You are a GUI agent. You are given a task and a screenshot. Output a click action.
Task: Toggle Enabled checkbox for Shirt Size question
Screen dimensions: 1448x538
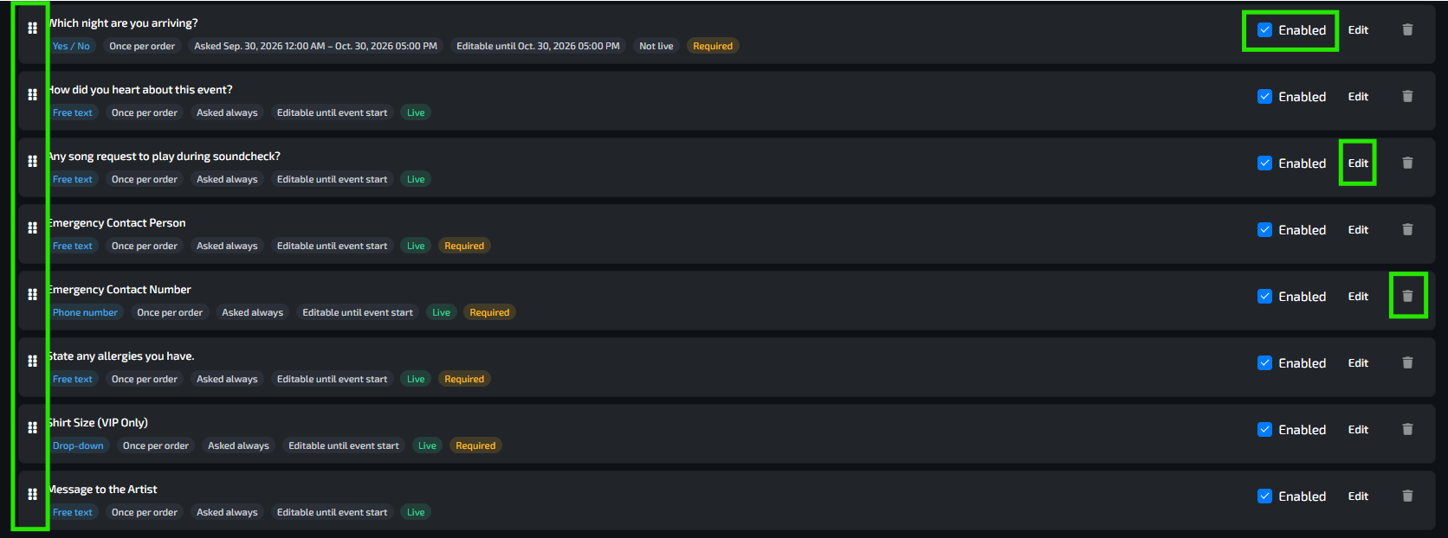[1265, 430]
